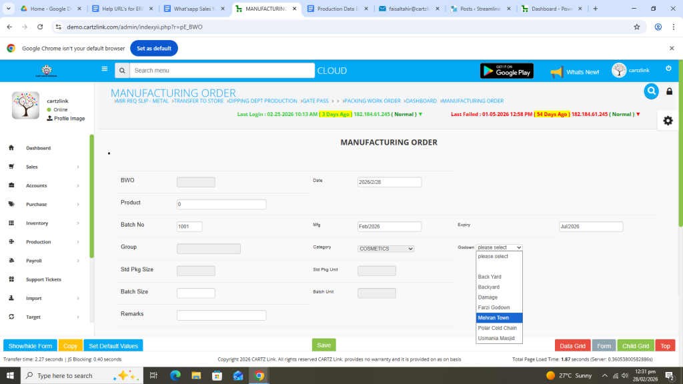The image size is (683, 384).
Task: Click the settings gear icon
Action: [x=668, y=120]
